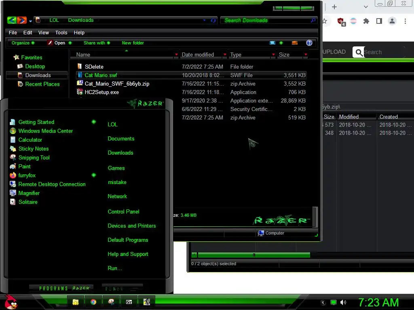
Task: Open the File menu
Action: [13, 32]
